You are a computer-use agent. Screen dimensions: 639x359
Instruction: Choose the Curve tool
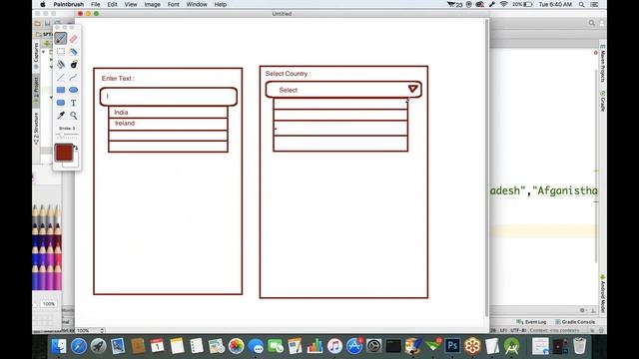(x=73, y=77)
